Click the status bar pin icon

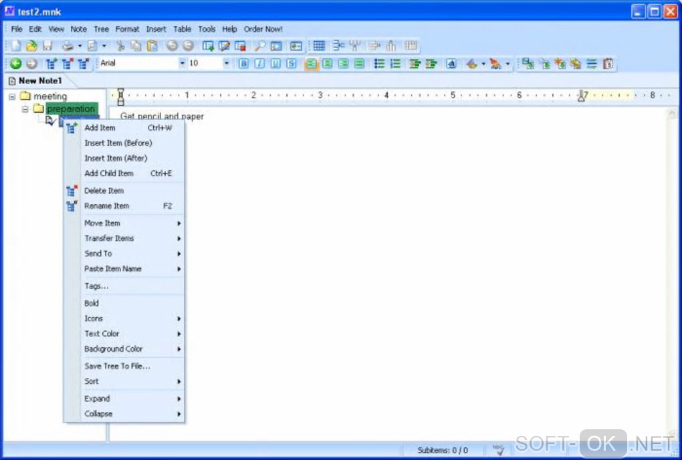[x=498, y=450]
